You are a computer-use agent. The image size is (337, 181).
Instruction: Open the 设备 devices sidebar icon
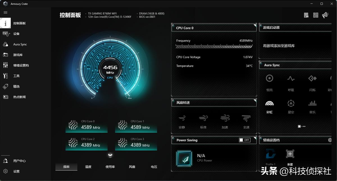coord(6,34)
